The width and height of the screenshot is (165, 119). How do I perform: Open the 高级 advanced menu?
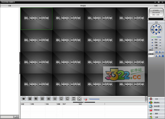[156, 114]
